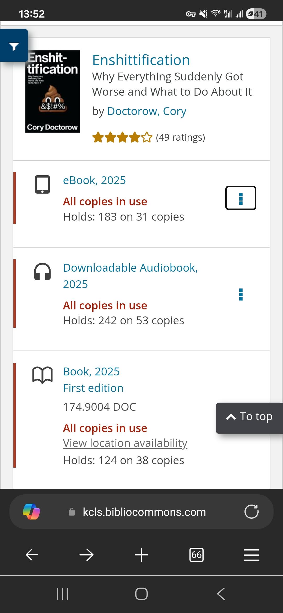Reload the page with refresh icon
The height and width of the screenshot is (613, 283).
point(251,512)
